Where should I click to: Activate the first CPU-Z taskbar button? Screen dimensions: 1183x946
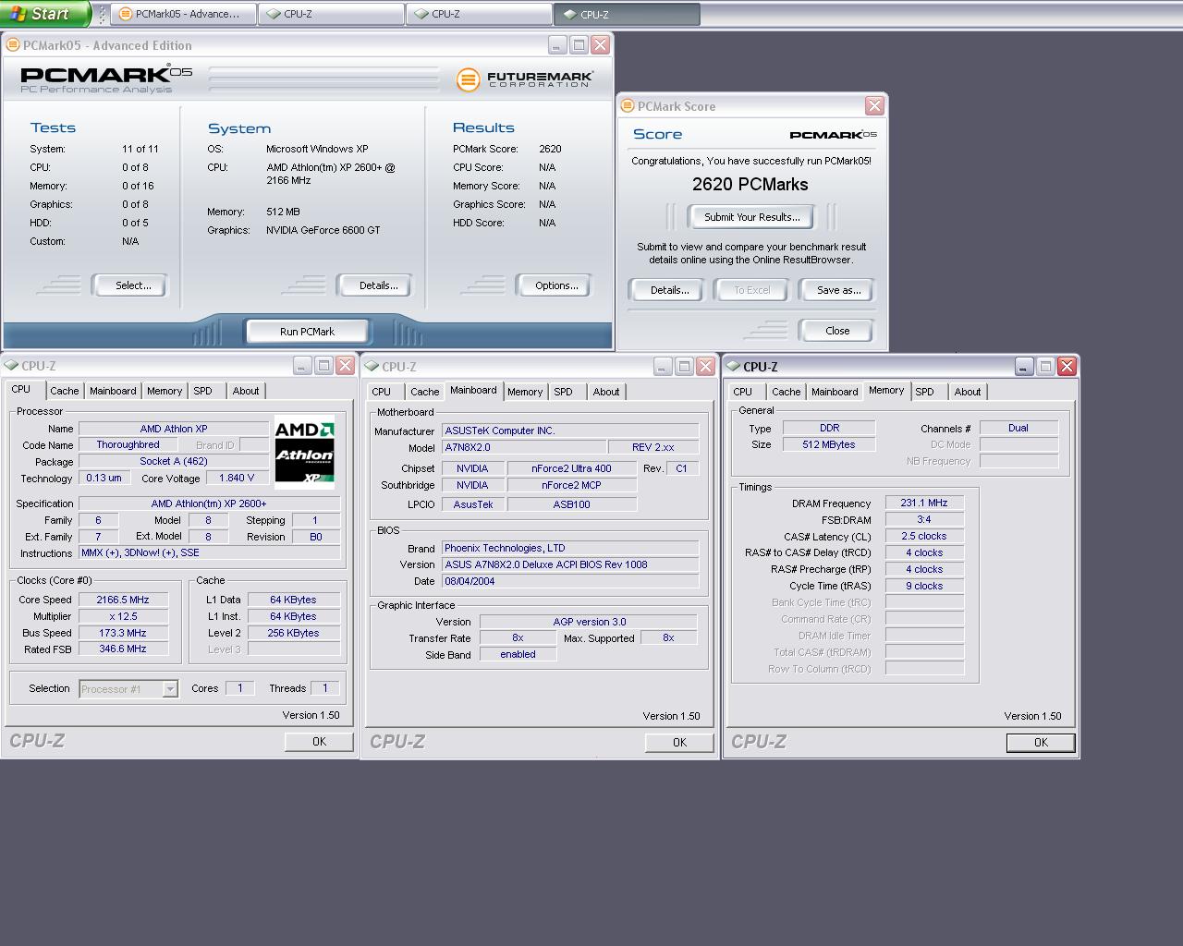(331, 14)
